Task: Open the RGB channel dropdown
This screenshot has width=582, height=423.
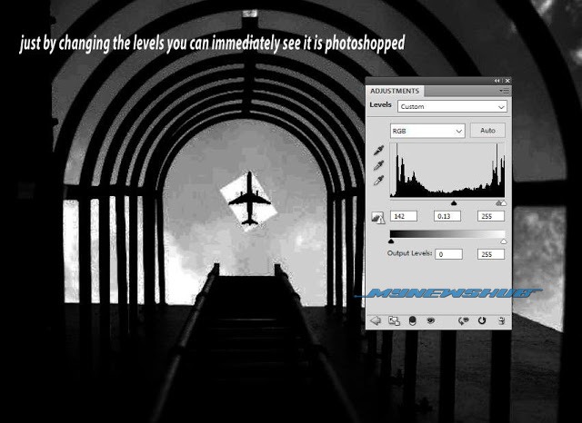Action: (x=426, y=131)
